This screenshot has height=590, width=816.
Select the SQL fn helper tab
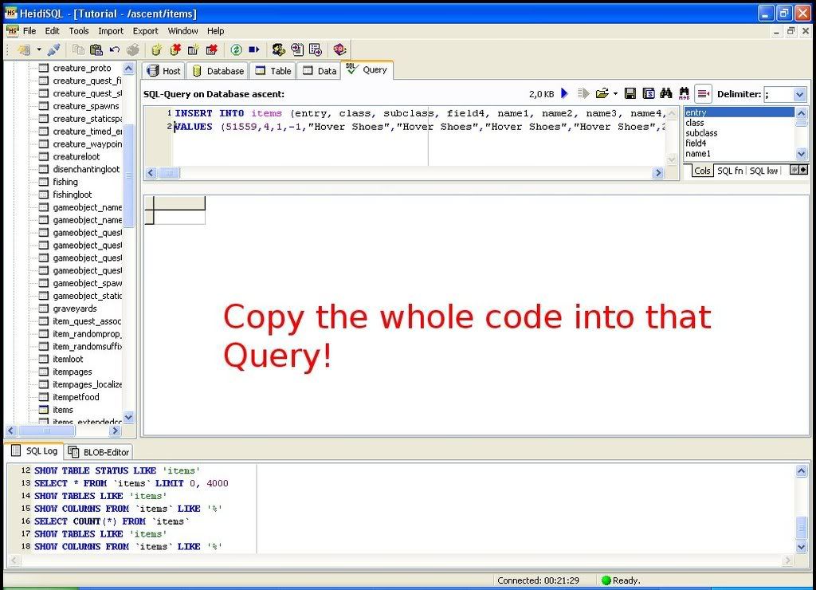730,171
